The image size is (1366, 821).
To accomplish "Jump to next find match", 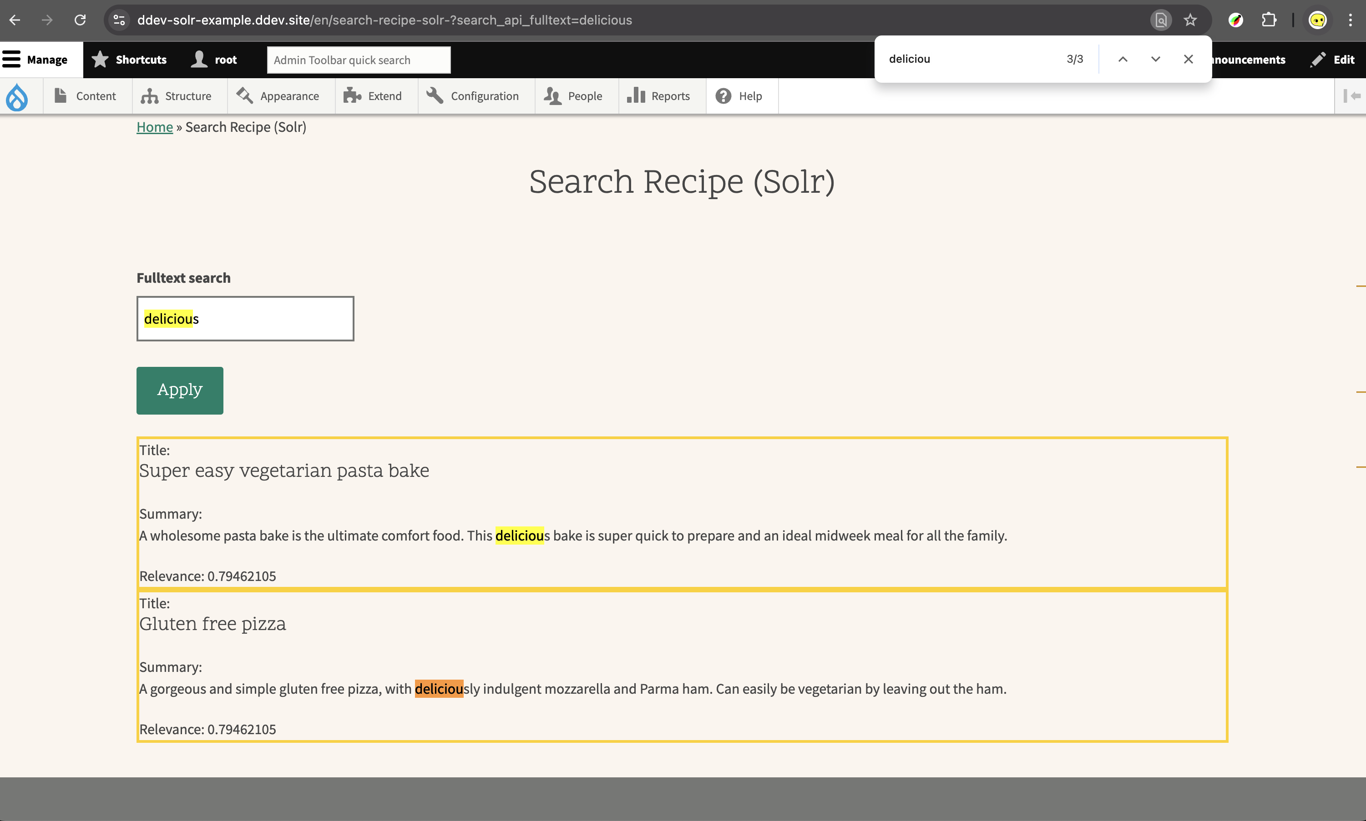I will tap(1155, 59).
